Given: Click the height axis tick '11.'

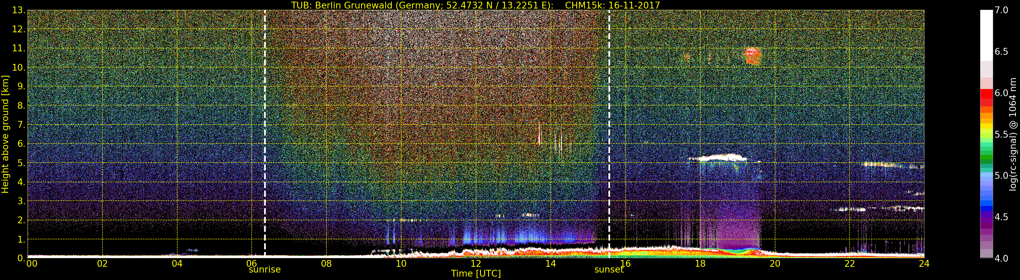Looking at the screenshot, I should 19,48.
